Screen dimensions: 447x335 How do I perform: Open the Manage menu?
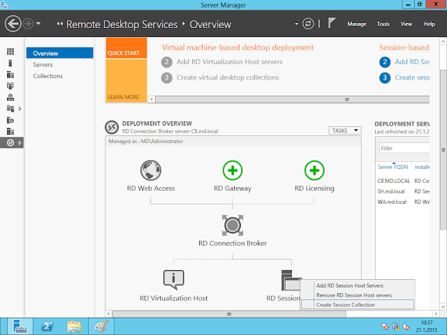point(356,24)
